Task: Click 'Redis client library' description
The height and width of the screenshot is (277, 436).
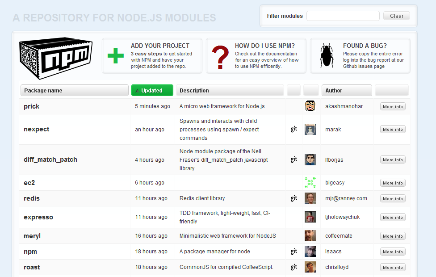Action: pyautogui.click(x=202, y=198)
